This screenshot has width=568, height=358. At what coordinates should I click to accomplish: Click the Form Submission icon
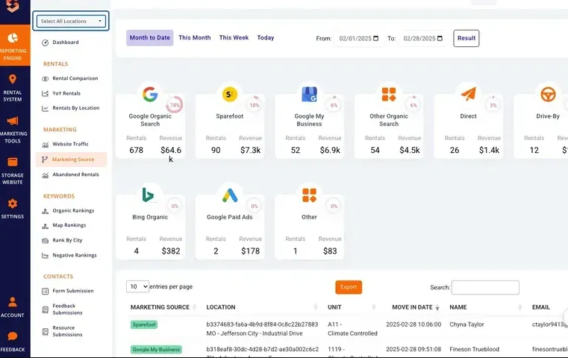tap(46, 291)
